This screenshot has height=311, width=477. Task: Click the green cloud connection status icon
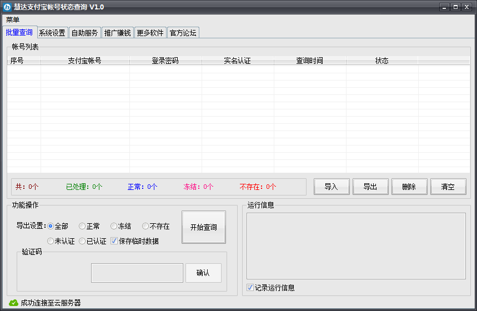click(13, 303)
